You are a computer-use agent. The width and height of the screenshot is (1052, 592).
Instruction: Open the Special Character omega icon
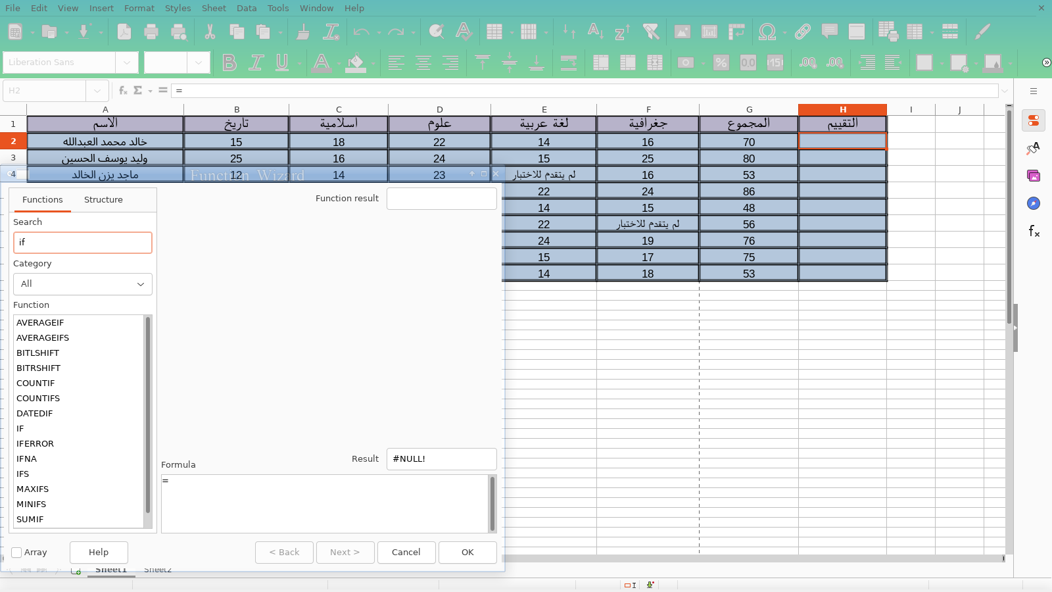(767, 32)
